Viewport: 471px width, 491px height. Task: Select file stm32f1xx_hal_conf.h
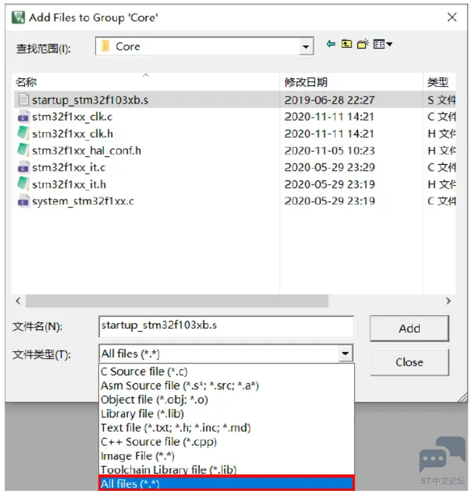click(87, 150)
